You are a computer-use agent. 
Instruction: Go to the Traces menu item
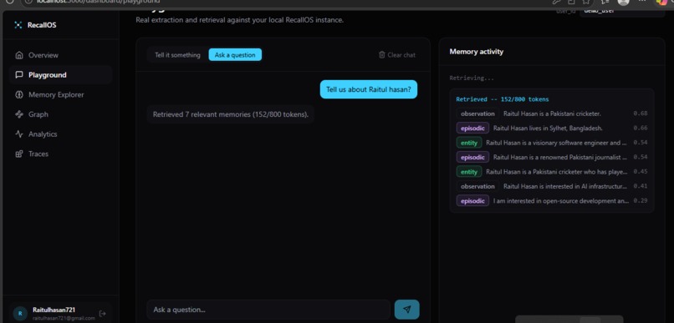60,154
